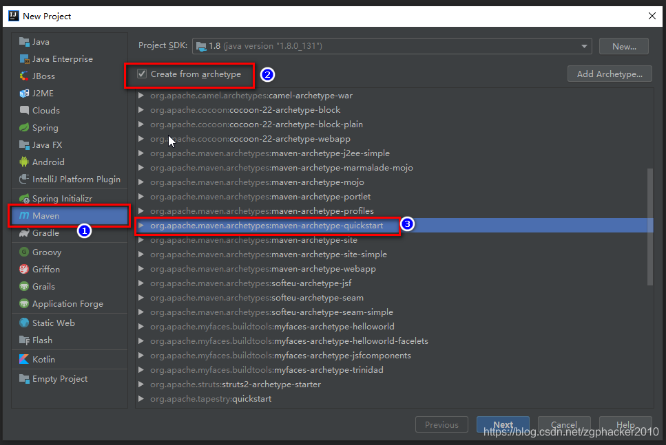Click the archetype list vertical scrollbar

[650, 227]
